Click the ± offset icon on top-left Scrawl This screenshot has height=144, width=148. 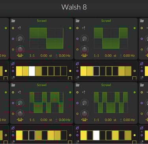coord(56,55)
